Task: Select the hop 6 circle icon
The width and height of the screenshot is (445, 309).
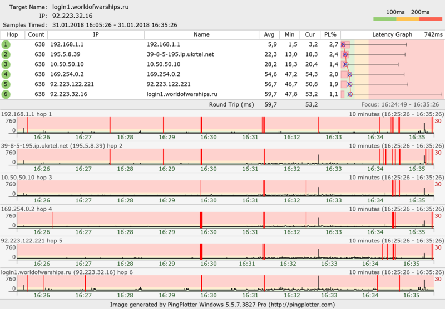Action: click(x=6, y=94)
